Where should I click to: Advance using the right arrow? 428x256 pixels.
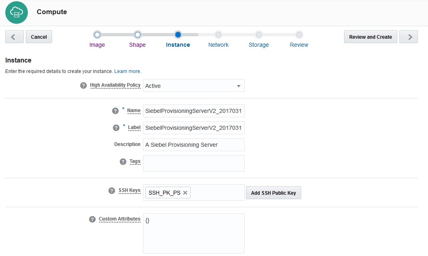point(409,36)
